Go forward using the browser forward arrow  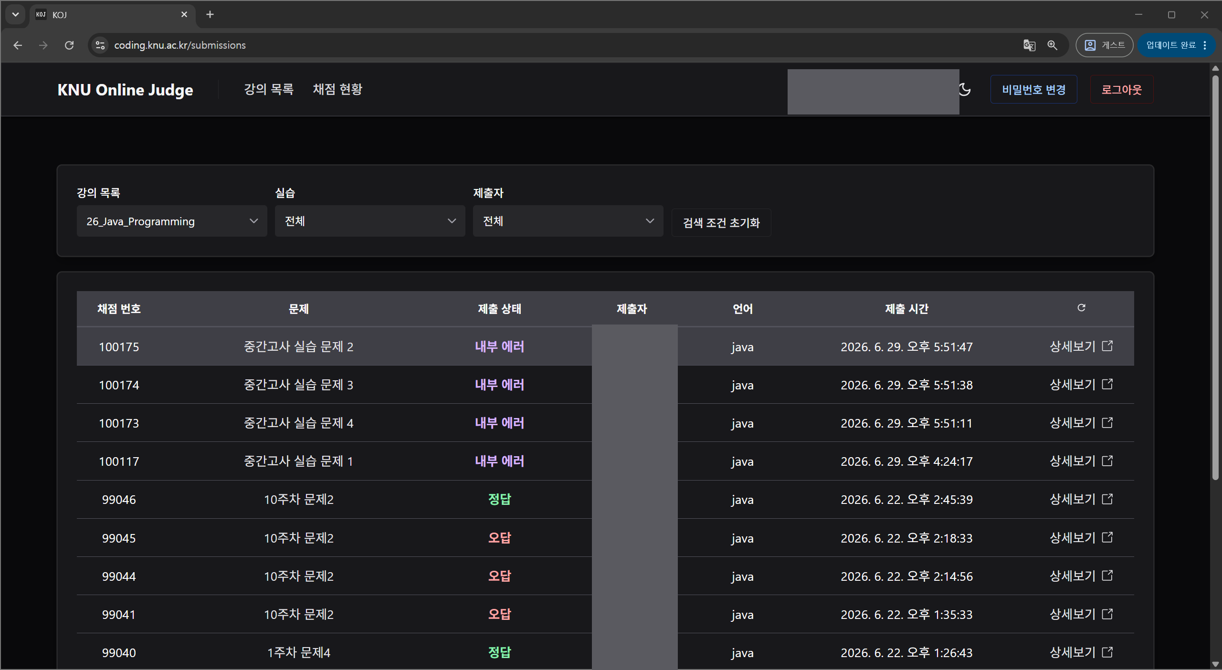coord(43,45)
